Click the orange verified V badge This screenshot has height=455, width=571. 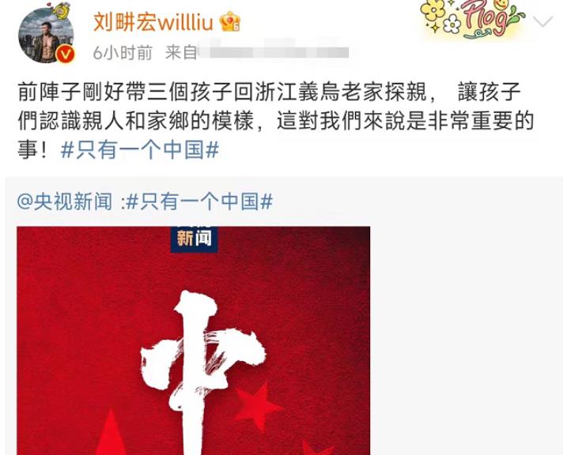[66, 55]
